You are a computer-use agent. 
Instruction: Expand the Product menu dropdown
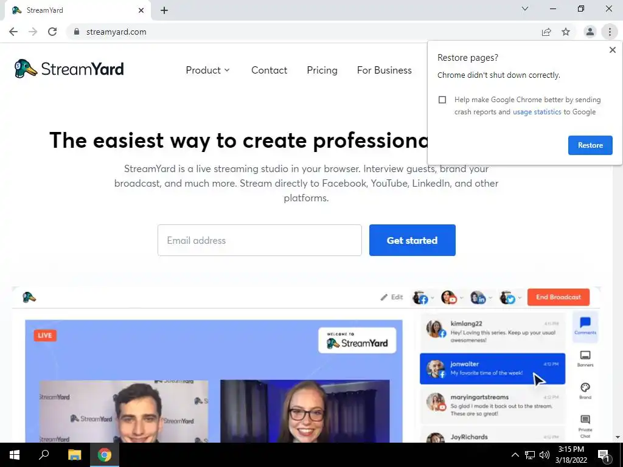208,71
